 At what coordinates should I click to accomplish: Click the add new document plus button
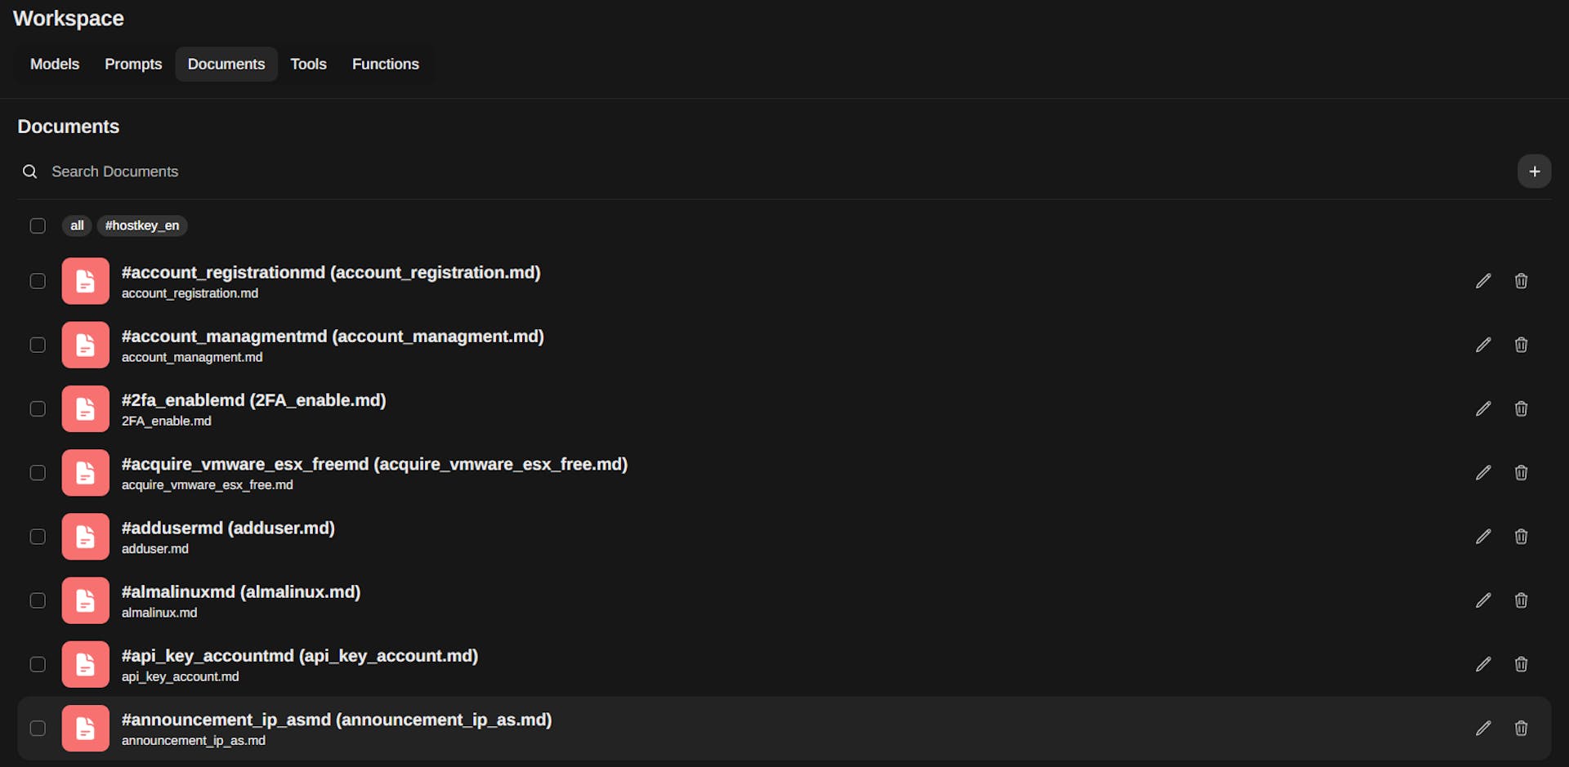1534,172
